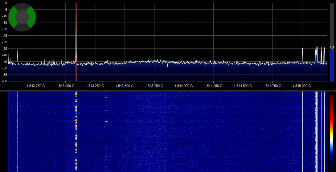This screenshot has height=172, width=336.
Task: Click the dark gray slider track above the 40 label
Action: (x=332, y=24)
